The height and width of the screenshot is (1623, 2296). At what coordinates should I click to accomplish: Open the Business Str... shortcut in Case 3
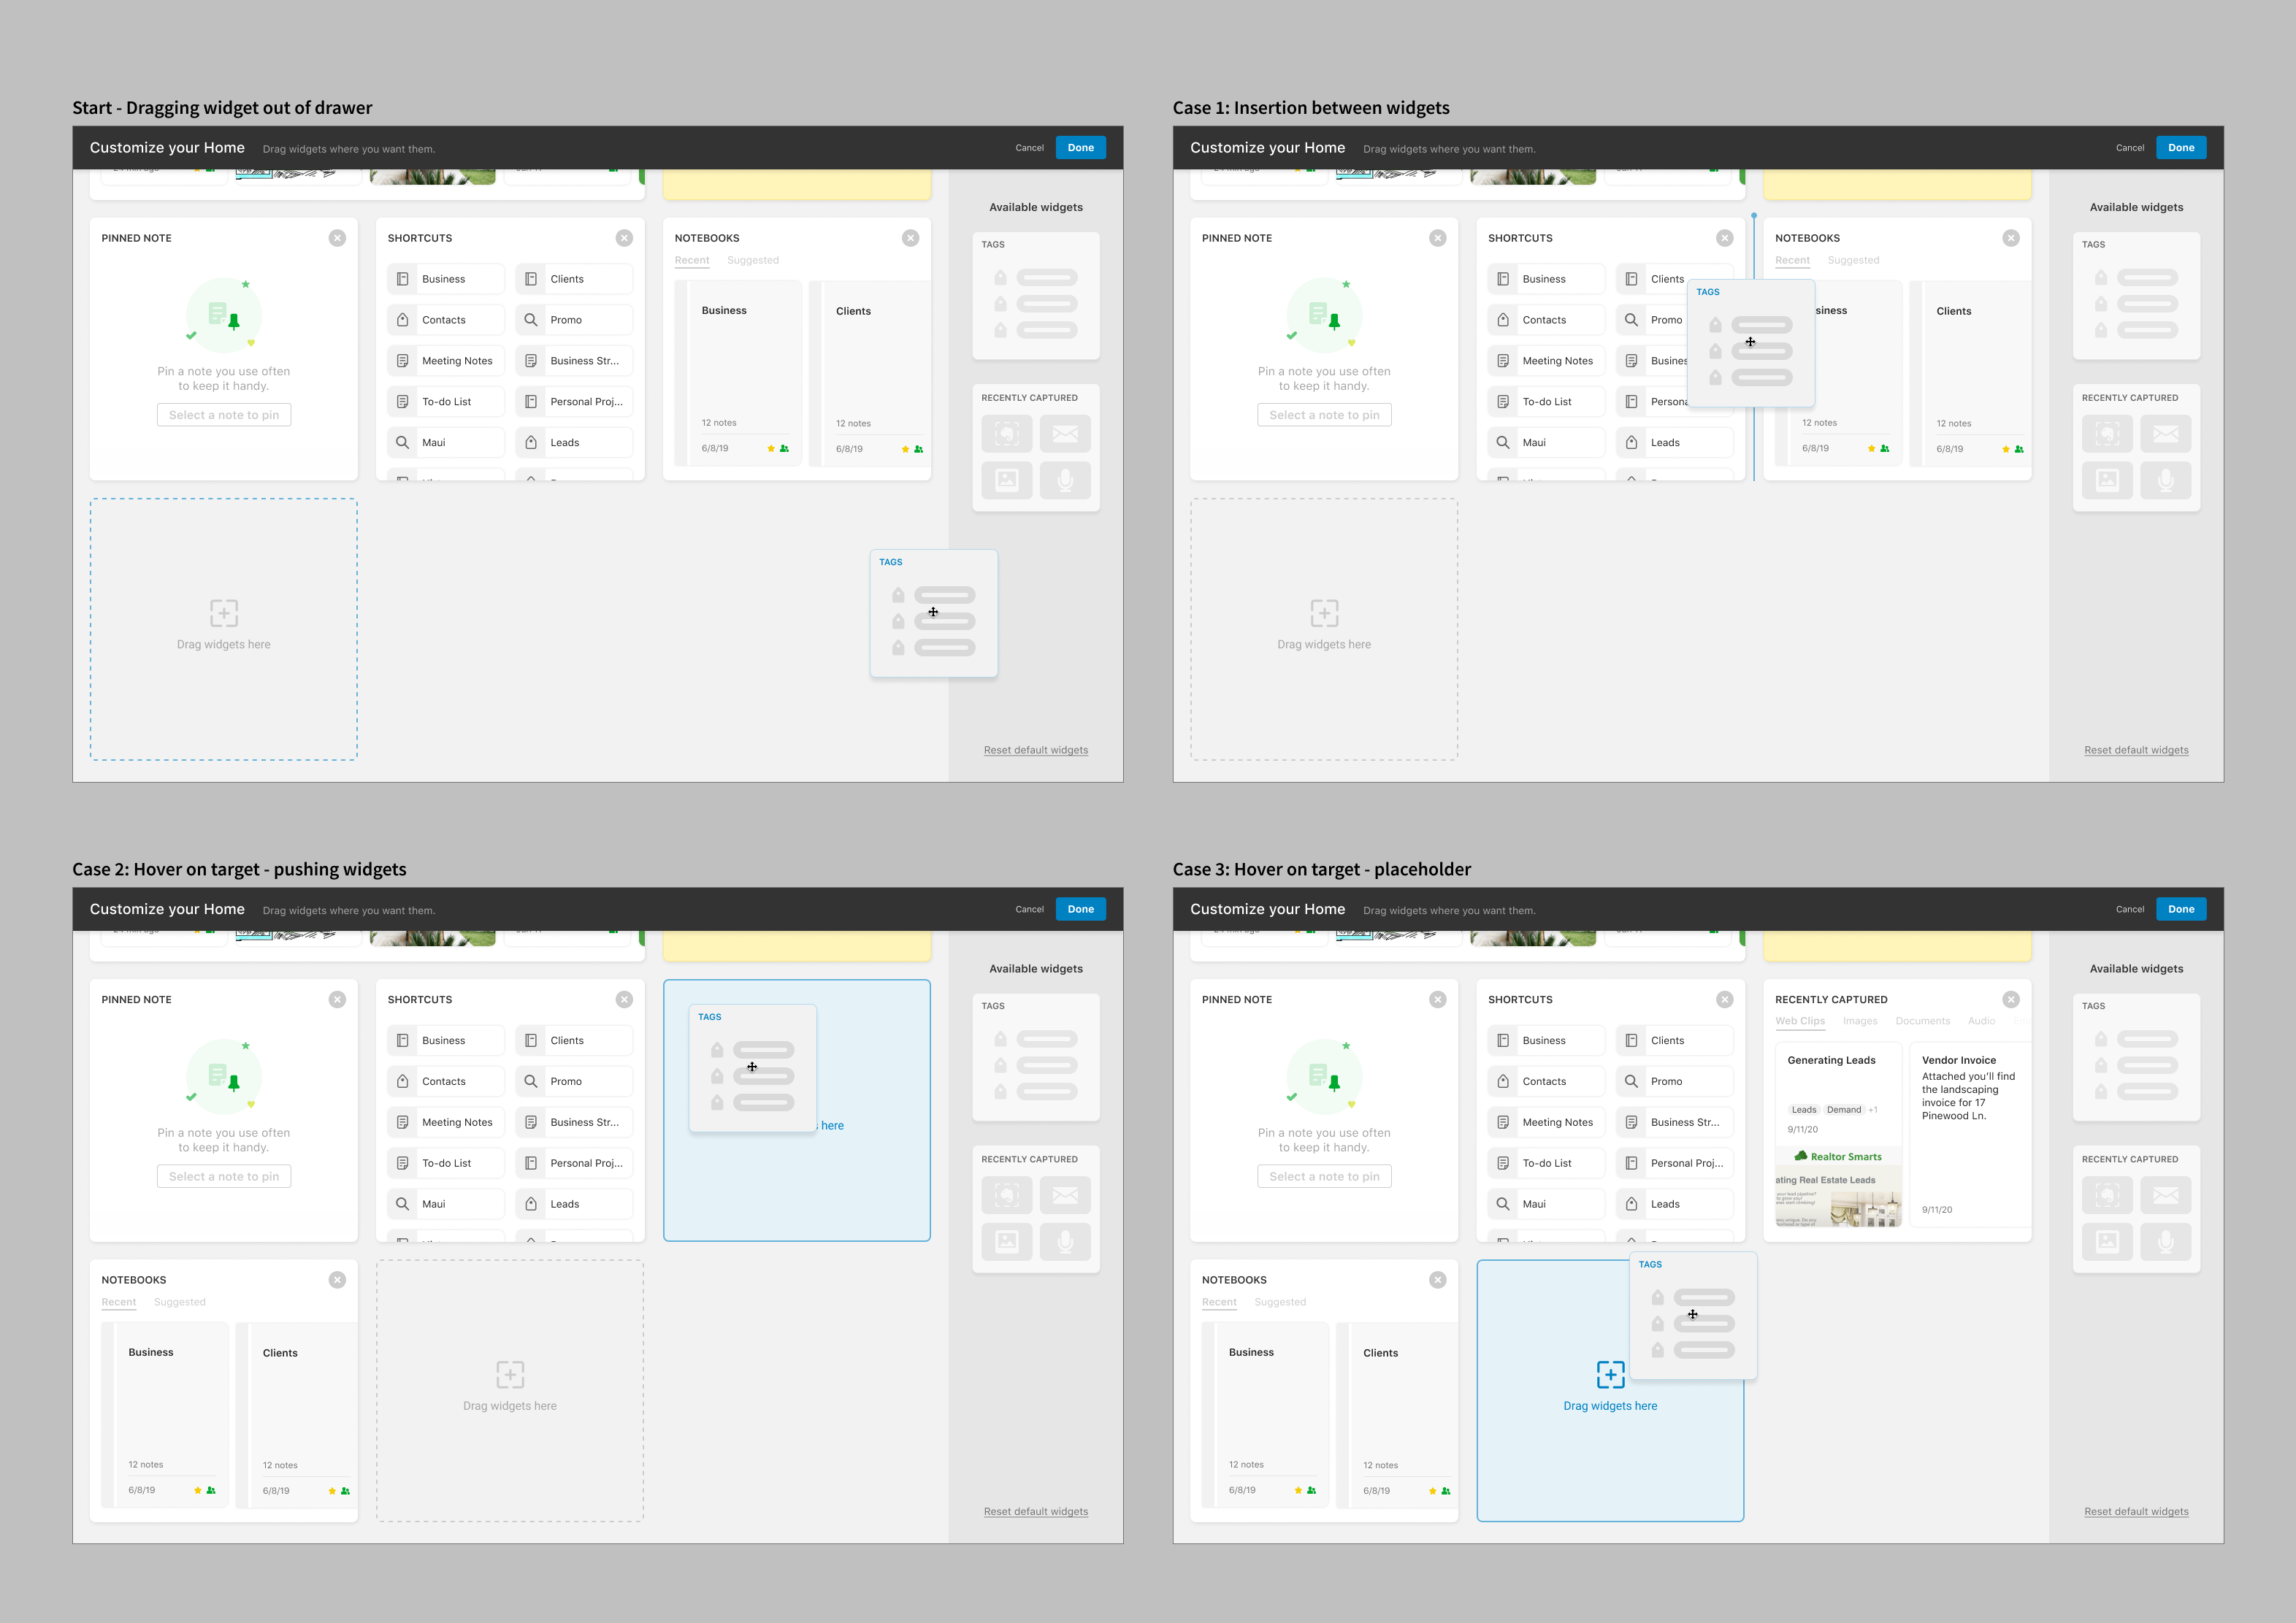1675,1122
